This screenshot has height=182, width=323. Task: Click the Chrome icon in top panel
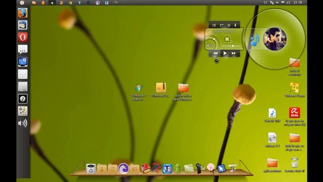click(70, 3)
